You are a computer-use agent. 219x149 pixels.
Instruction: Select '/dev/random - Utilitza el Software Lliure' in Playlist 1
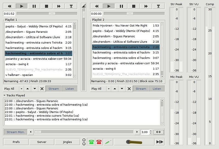(x=38, y=37)
